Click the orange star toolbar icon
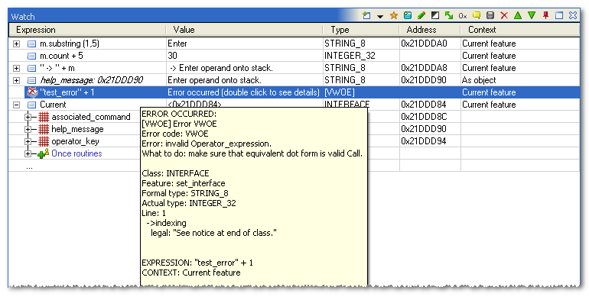The height and width of the screenshot is (300, 589). click(394, 16)
